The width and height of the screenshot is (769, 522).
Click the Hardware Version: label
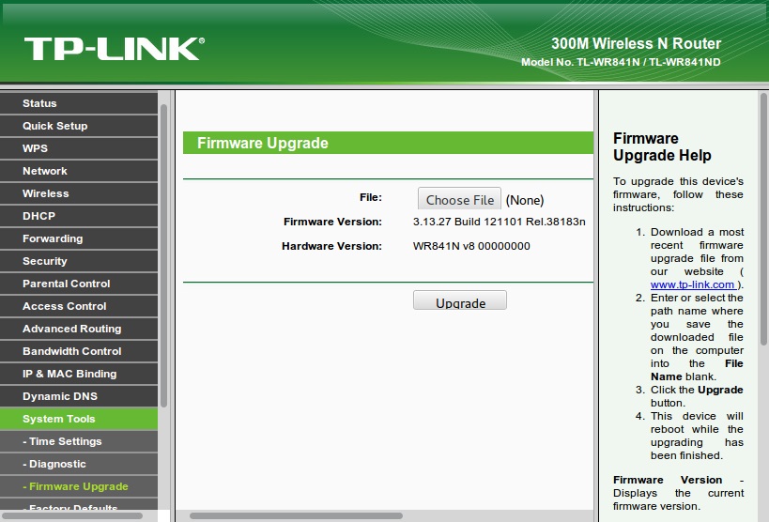[x=331, y=246]
